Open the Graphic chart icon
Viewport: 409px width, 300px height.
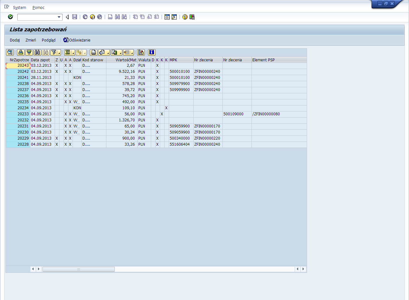141,52
